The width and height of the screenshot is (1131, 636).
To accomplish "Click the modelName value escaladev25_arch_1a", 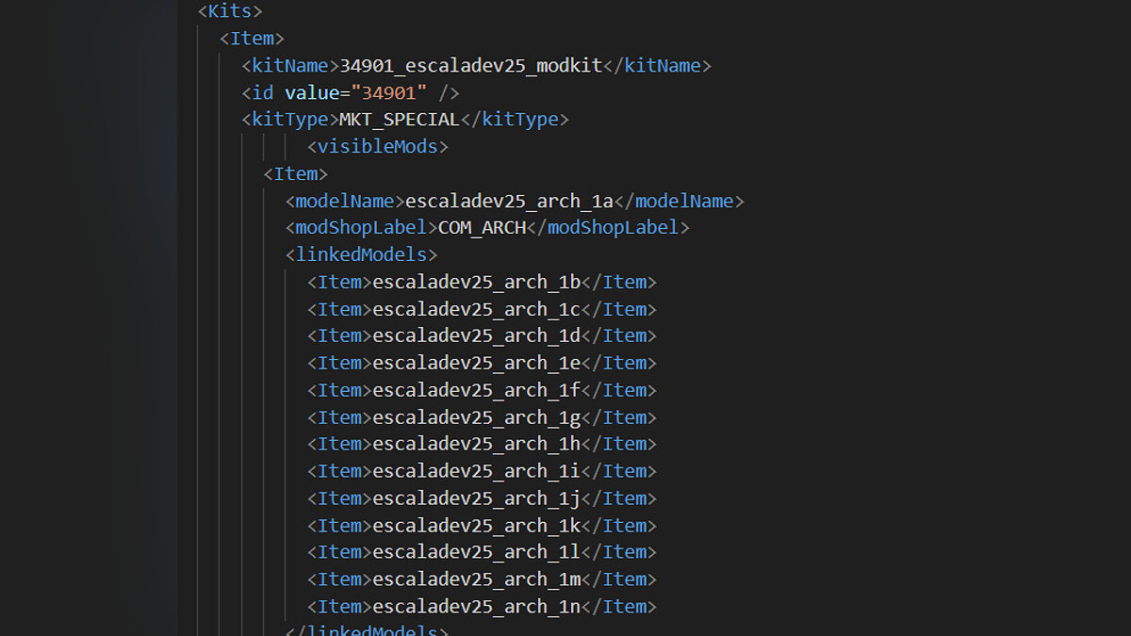I will pos(509,202).
